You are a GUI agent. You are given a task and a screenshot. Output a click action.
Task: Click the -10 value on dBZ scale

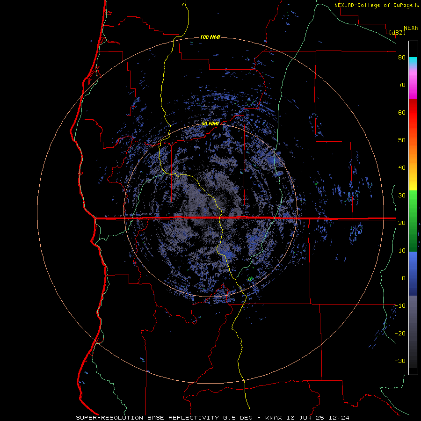[x=400, y=305]
